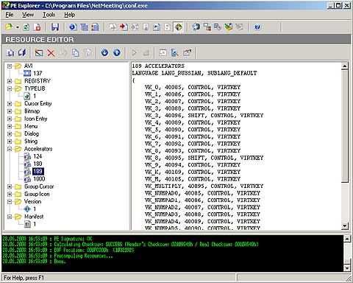
Task: Click scroll up arrow of log pane
Action: (347, 238)
